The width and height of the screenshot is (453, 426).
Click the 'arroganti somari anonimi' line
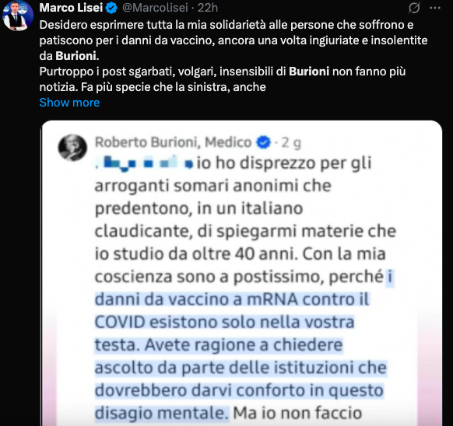point(213,186)
